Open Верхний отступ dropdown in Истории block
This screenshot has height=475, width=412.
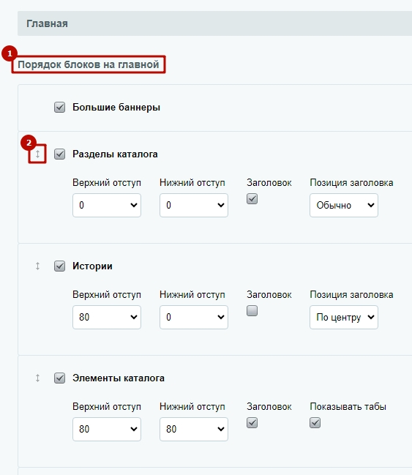click(x=107, y=317)
